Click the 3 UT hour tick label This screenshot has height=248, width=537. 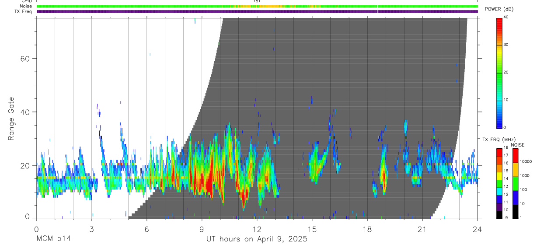point(91,229)
